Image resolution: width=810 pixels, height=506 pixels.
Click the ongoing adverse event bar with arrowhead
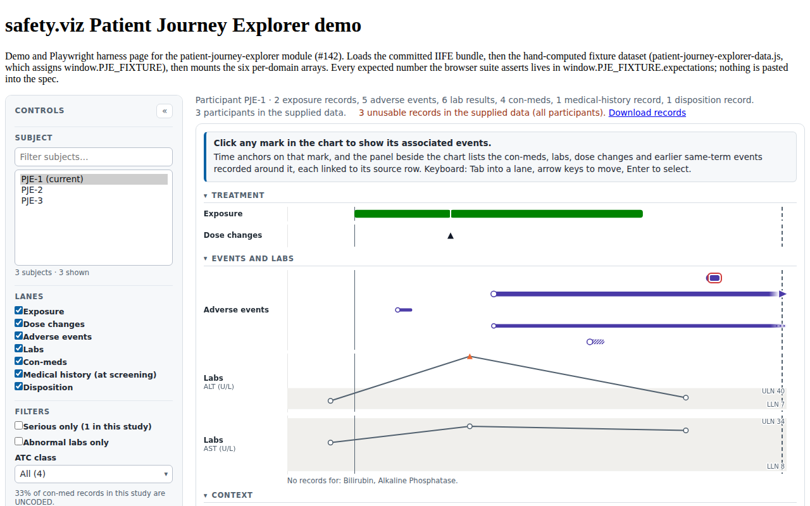[639, 294]
